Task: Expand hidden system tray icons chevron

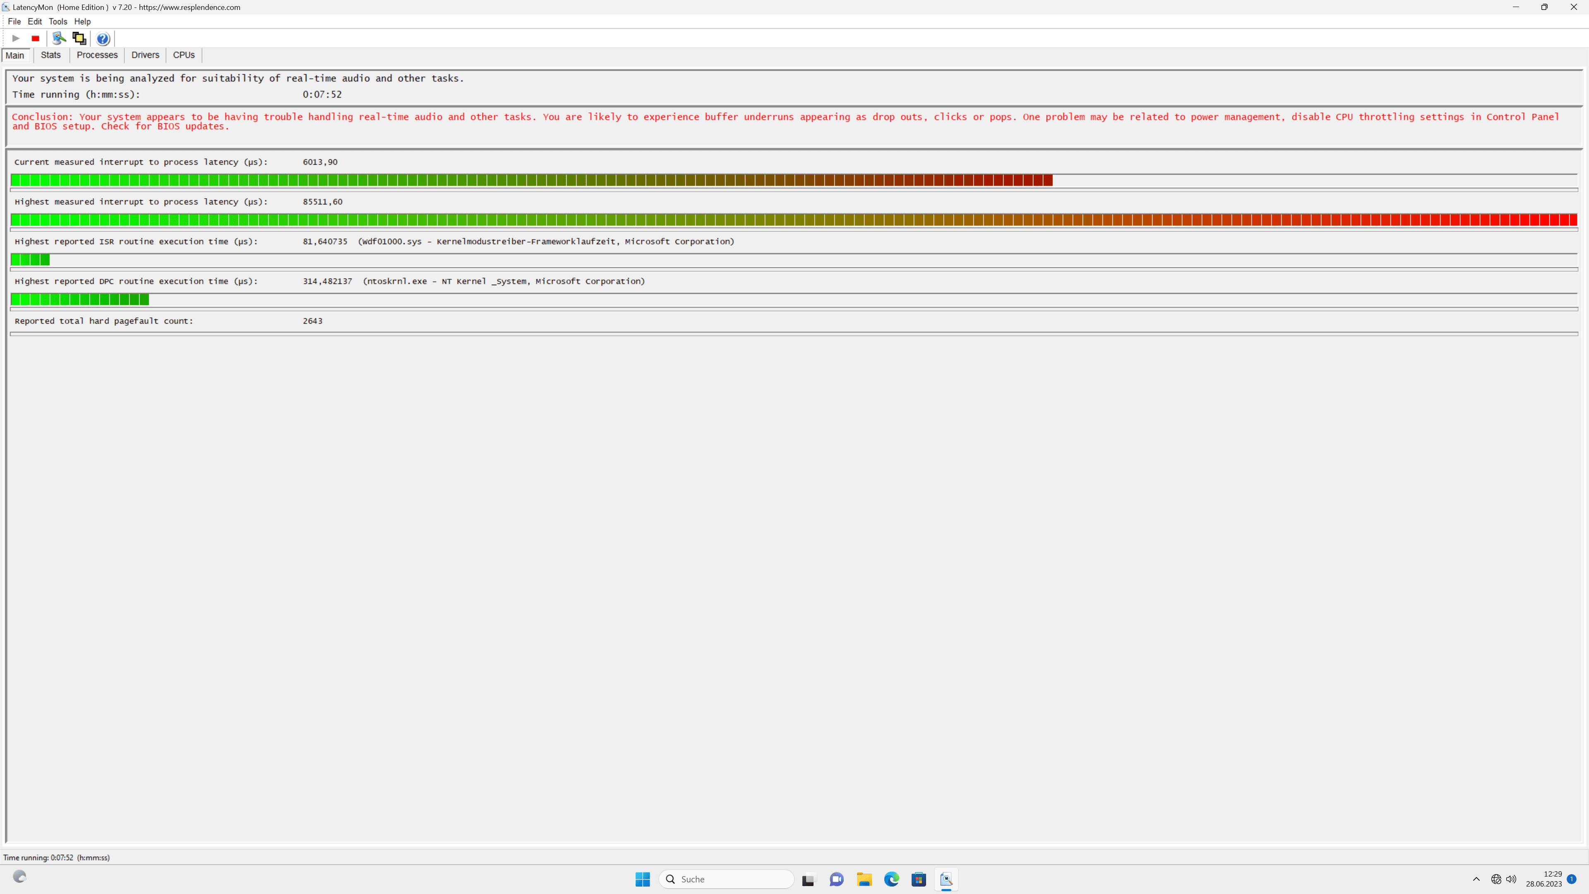Action: tap(1476, 879)
